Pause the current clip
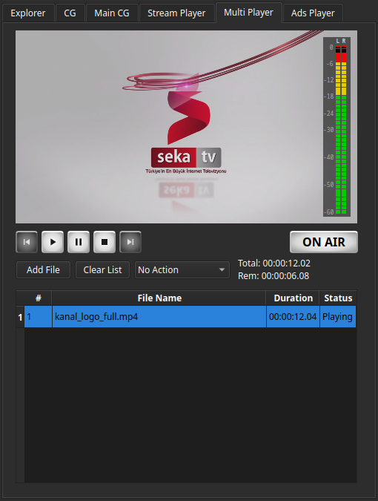The height and width of the screenshot is (501, 378). pos(79,242)
